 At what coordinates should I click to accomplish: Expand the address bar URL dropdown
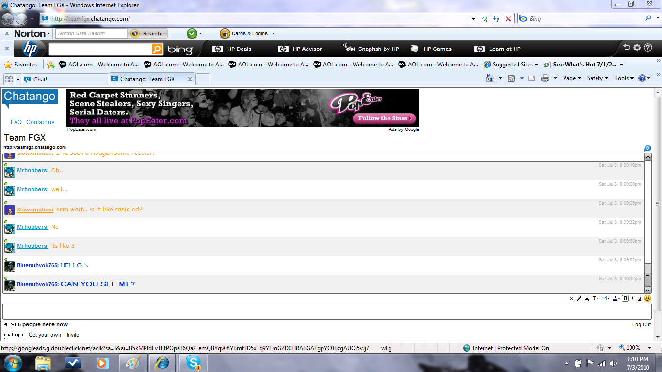(474, 19)
